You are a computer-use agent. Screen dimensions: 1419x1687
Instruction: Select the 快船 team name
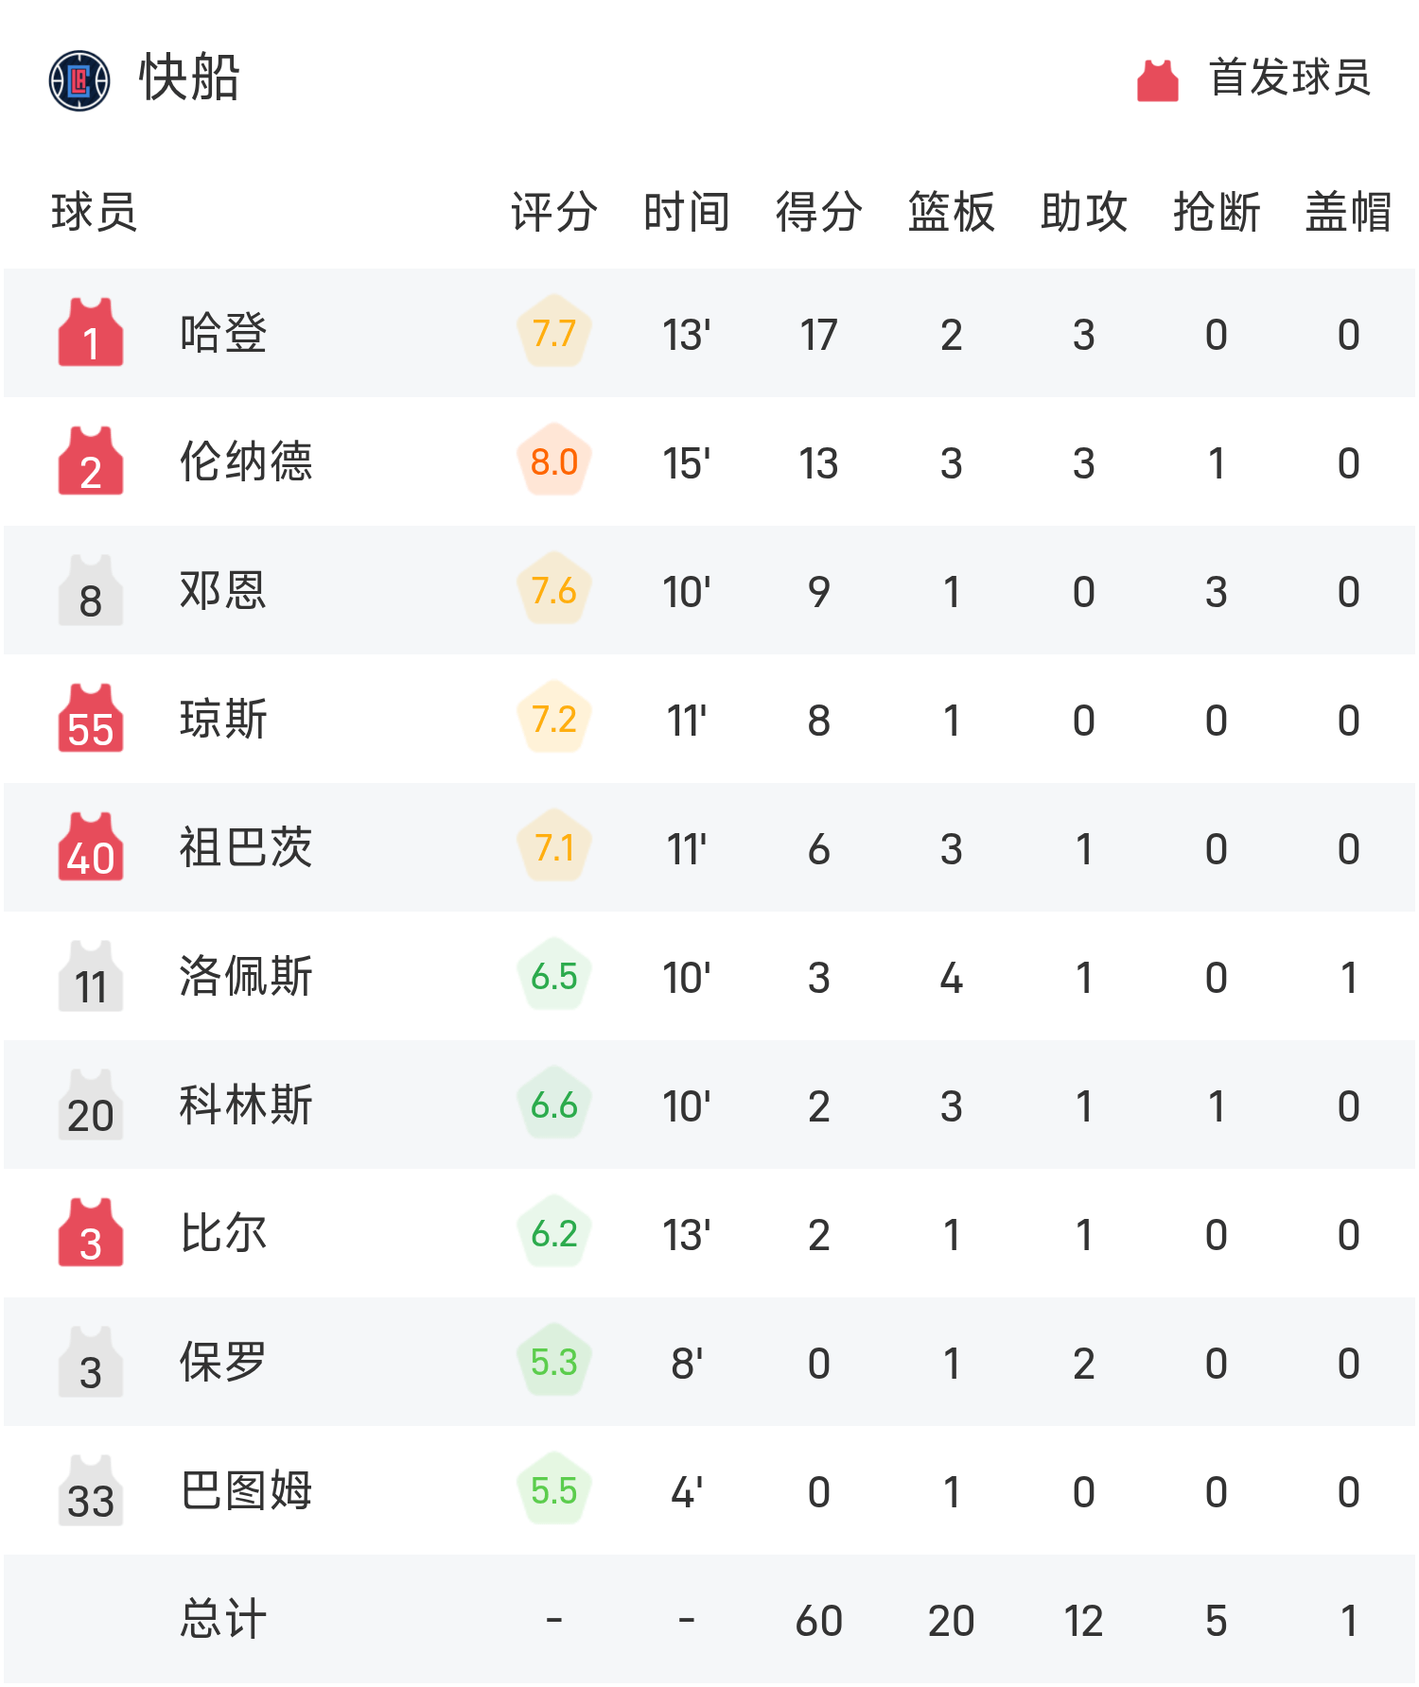click(189, 78)
